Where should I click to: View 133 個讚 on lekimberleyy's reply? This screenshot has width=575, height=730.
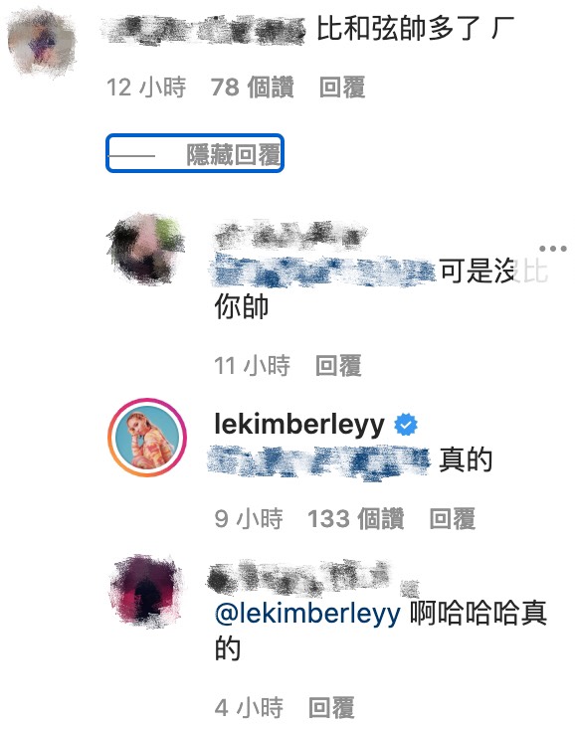click(x=356, y=518)
